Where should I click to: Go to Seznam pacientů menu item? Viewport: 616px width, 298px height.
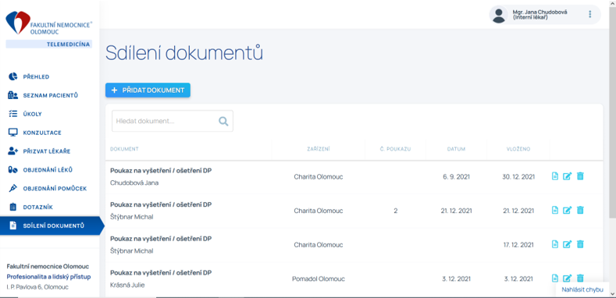(x=50, y=95)
